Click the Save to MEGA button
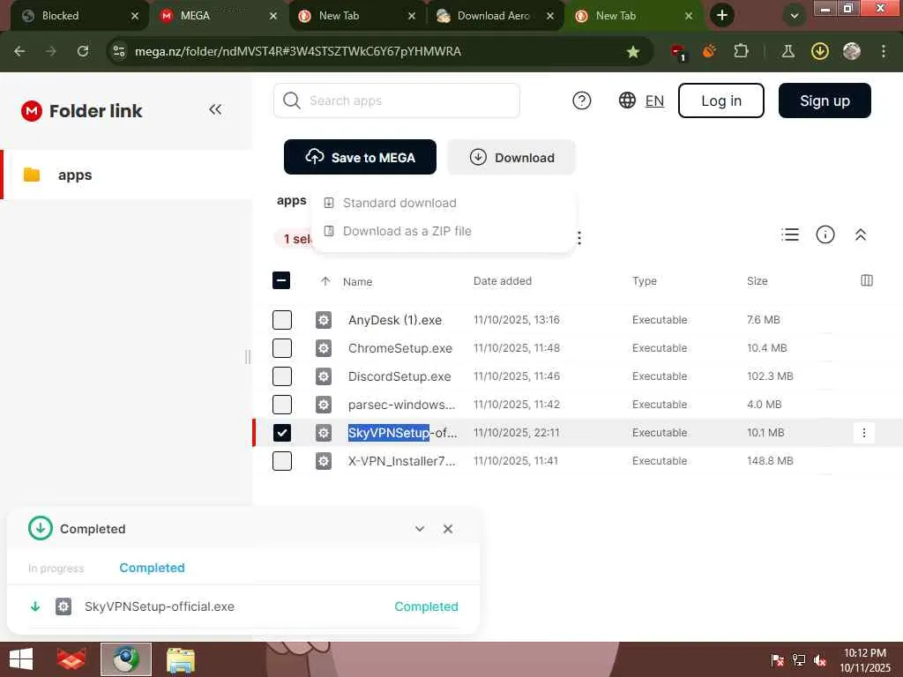Image resolution: width=903 pixels, height=677 pixels. [360, 157]
